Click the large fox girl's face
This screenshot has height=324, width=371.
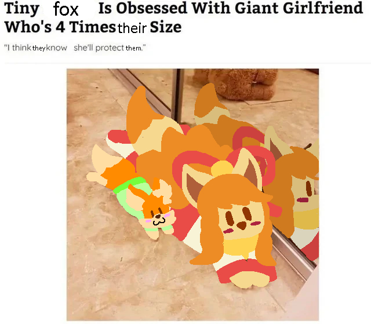click(x=240, y=220)
